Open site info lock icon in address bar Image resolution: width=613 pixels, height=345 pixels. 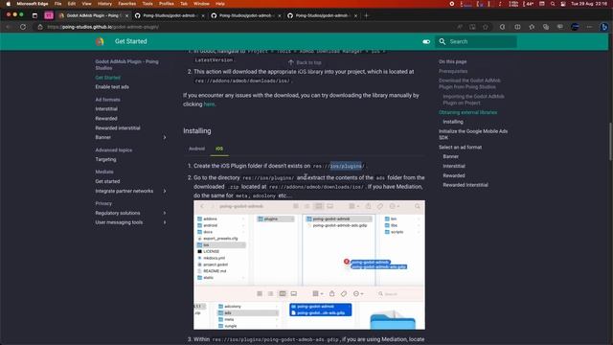click(x=40, y=27)
